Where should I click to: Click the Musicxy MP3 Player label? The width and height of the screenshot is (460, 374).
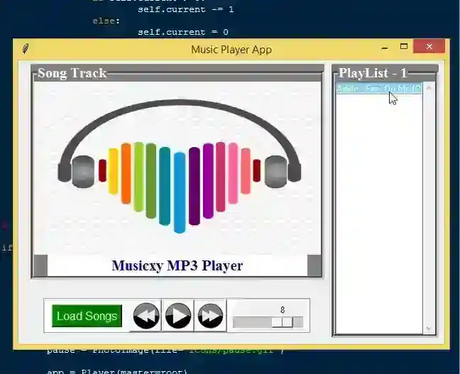coord(177,265)
